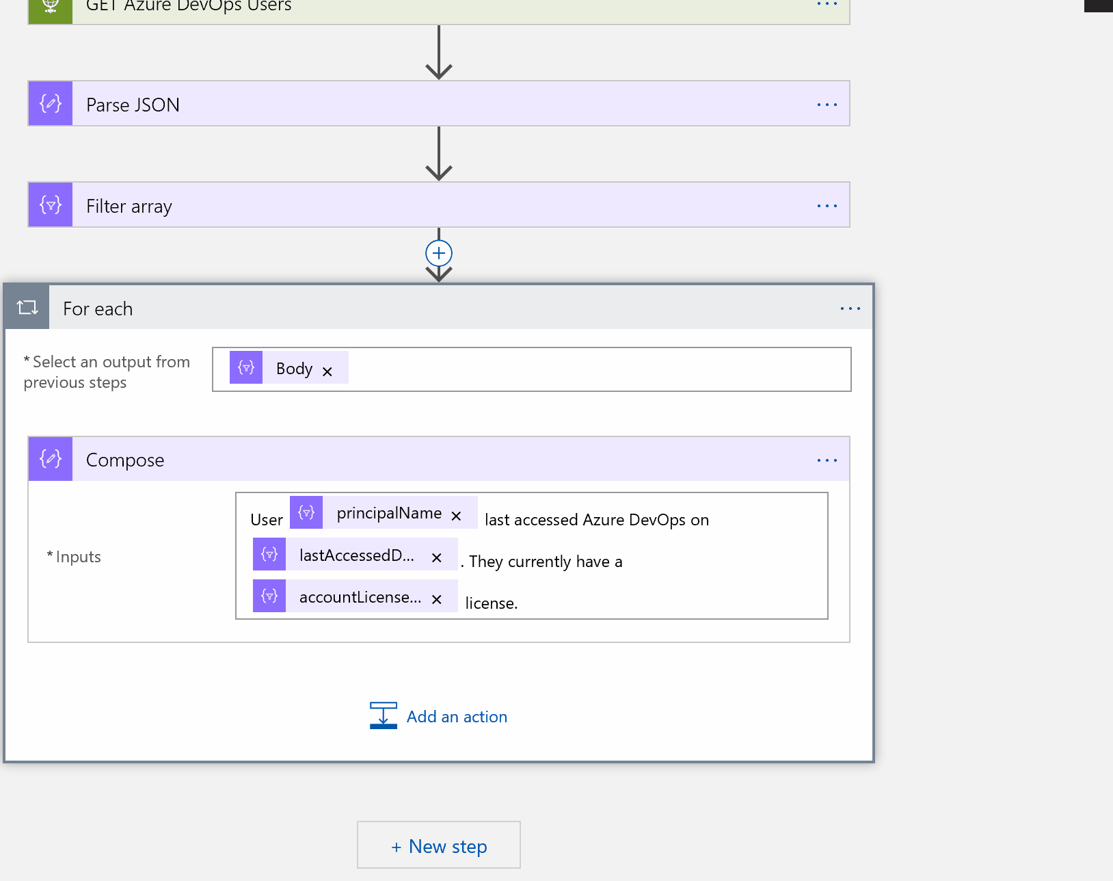
Task: Expand the Parse JSON step
Action: [439, 104]
